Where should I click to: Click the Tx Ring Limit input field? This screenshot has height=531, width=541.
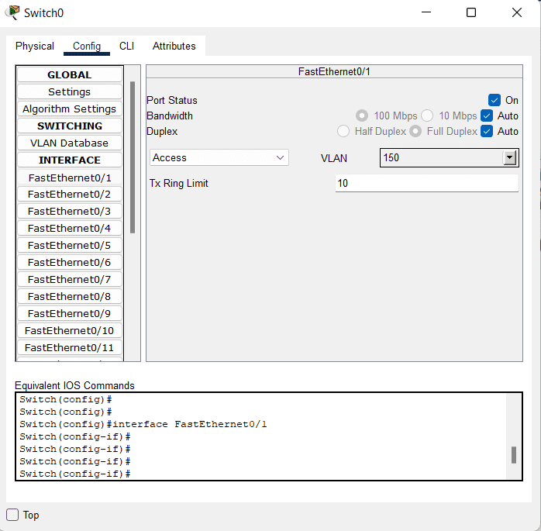click(x=426, y=183)
